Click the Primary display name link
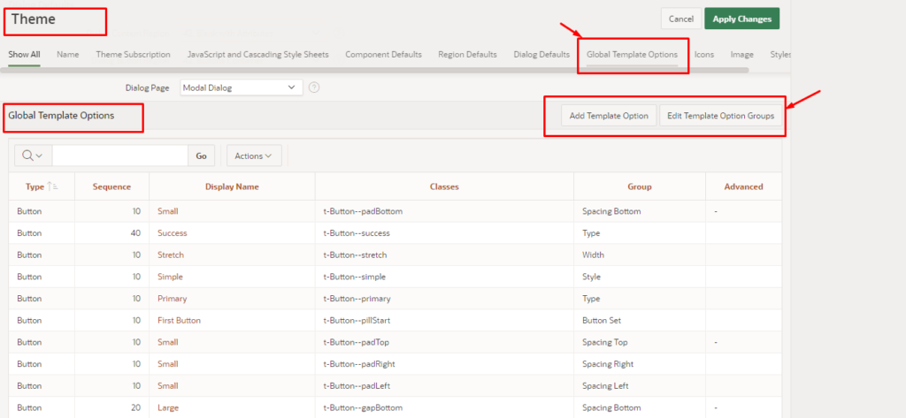This screenshot has height=418, width=906. 172,299
